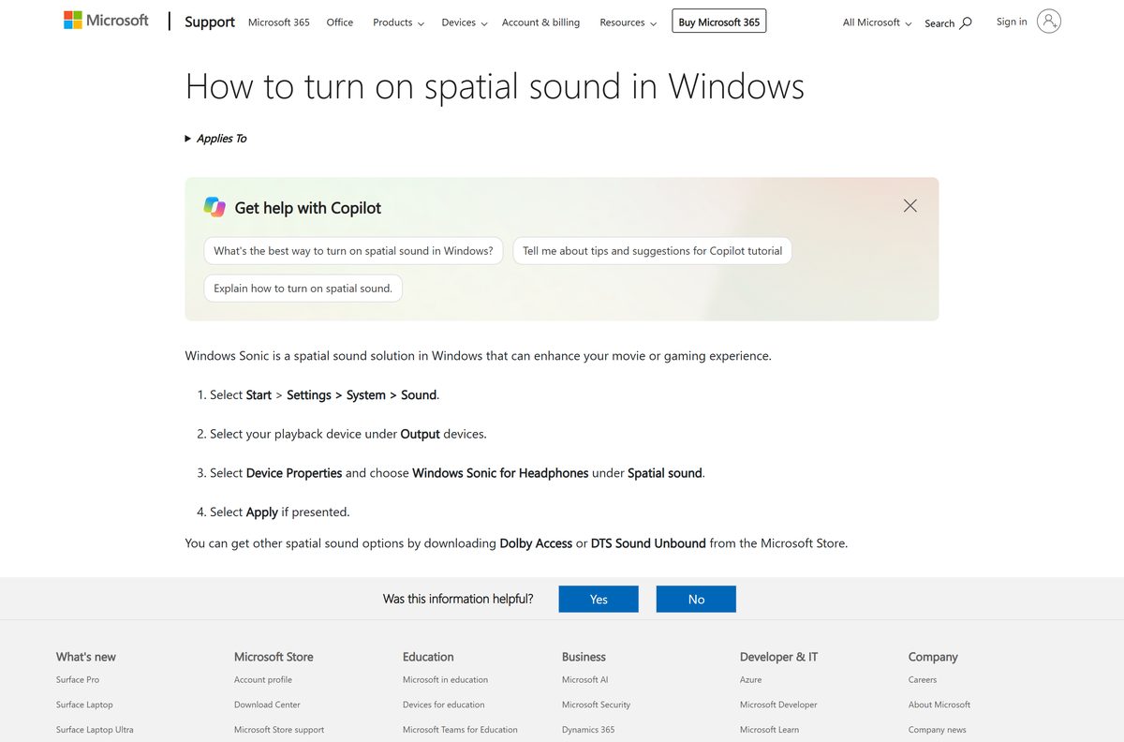
Task: Go to the Support home link
Action: 210,22
